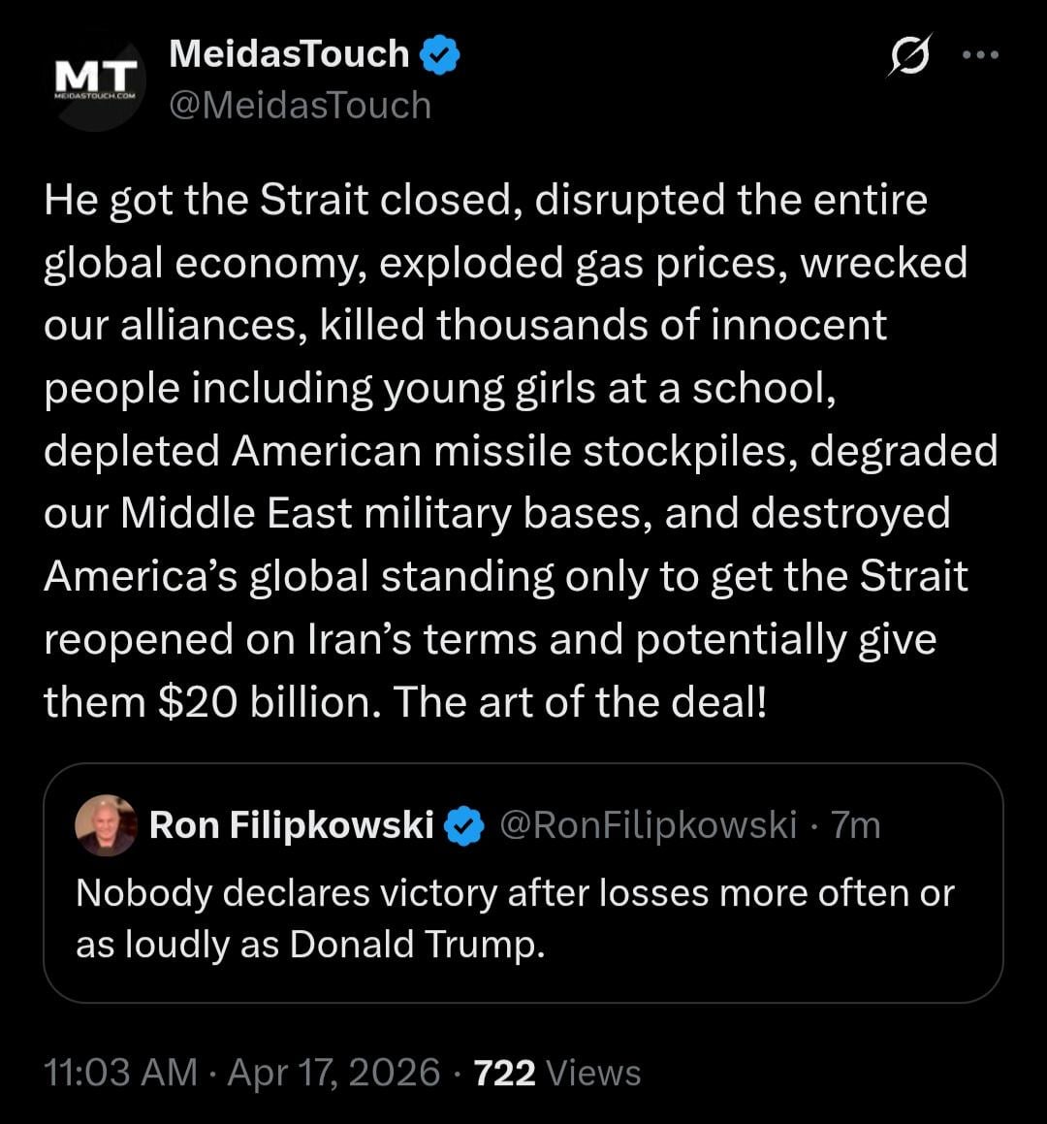
Task: Click the MeidasTouch MT profile avatar
Action: pos(94,81)
